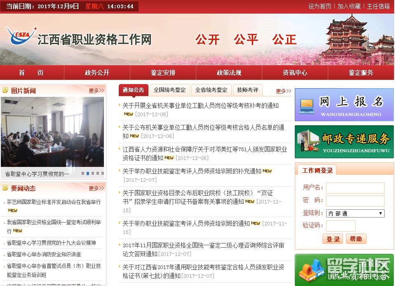
Task: Switch to the 技师考评 tab
Action: pos(248,90)
